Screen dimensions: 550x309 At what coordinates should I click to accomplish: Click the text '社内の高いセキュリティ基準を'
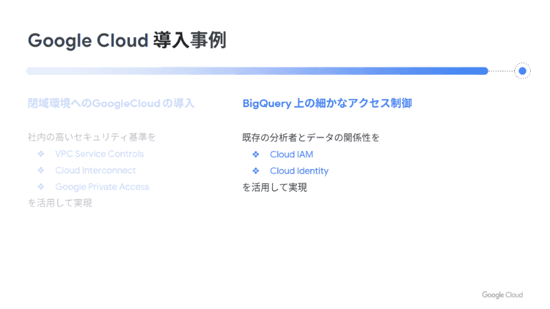pos(91,137)
